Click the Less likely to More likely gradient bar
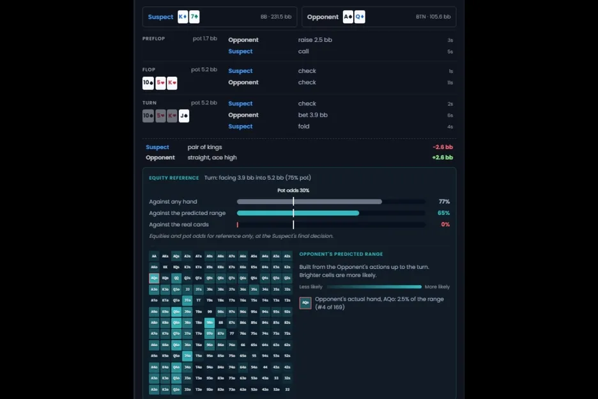The image size is (598, 399). pos(374,286)
